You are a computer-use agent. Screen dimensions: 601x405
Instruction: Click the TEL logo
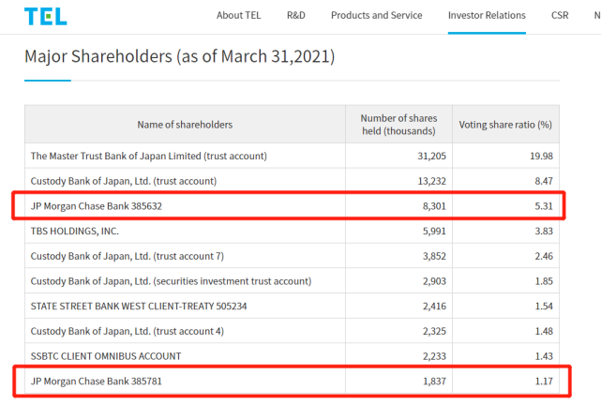point(46,16)
